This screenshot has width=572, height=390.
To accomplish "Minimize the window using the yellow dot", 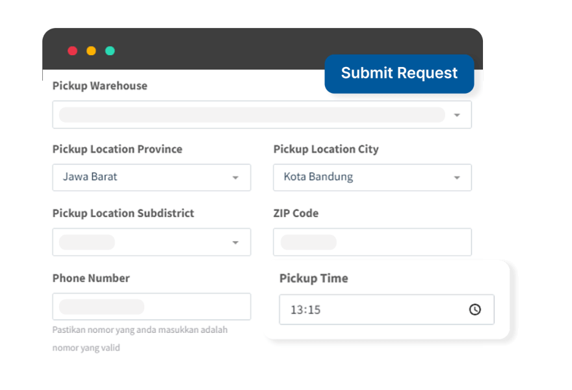I will 91,51.
